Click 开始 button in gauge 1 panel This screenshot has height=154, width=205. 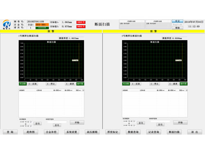tap(77, 122)
